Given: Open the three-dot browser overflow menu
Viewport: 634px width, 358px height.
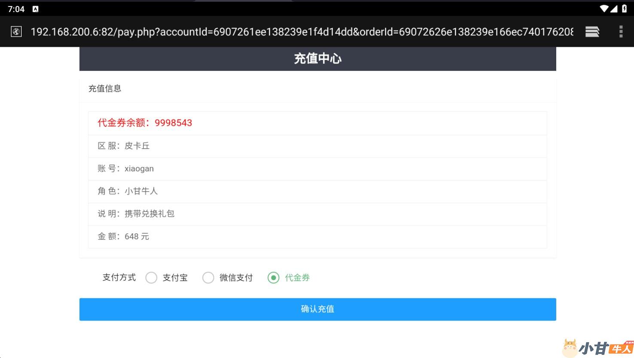Looking at the screenshot, I should pos(621,32).
